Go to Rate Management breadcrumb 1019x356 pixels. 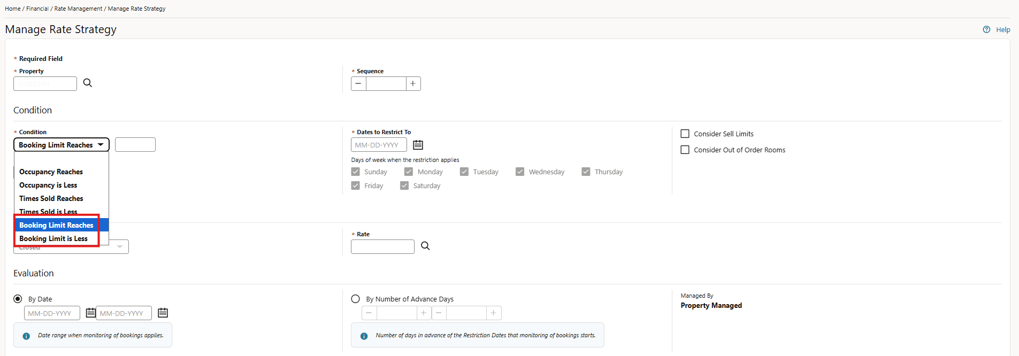pos(78,9)
